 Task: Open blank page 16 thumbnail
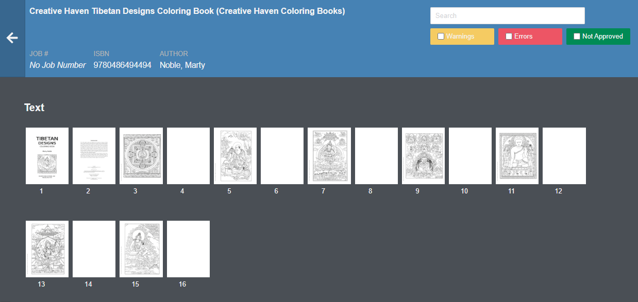(x=188, y=249)
